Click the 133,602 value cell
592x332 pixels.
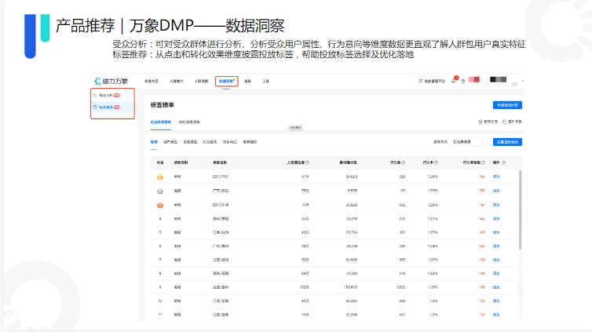(351, 287)
